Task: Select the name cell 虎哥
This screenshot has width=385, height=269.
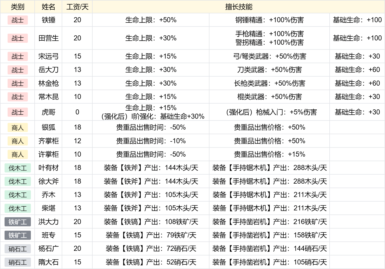Action: click(x=48, y=112)
